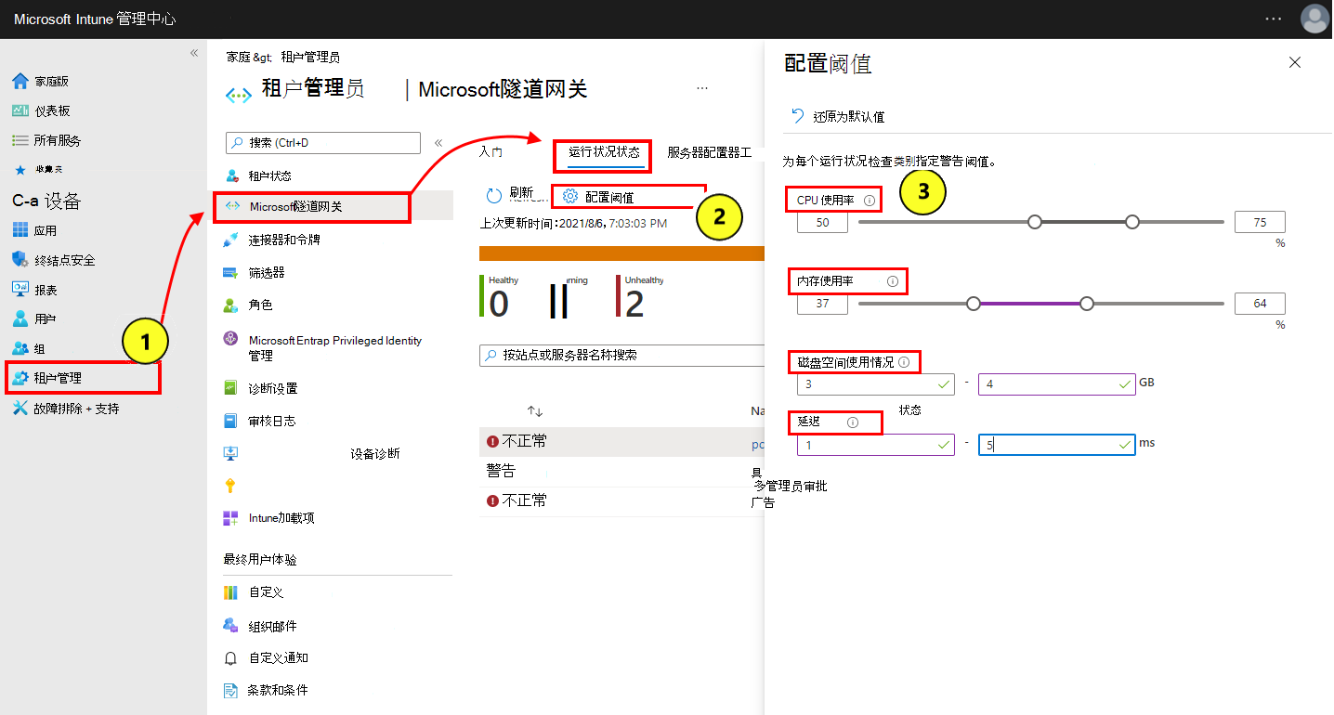
Task: Open the 用户 user icon
Action: 20,318
